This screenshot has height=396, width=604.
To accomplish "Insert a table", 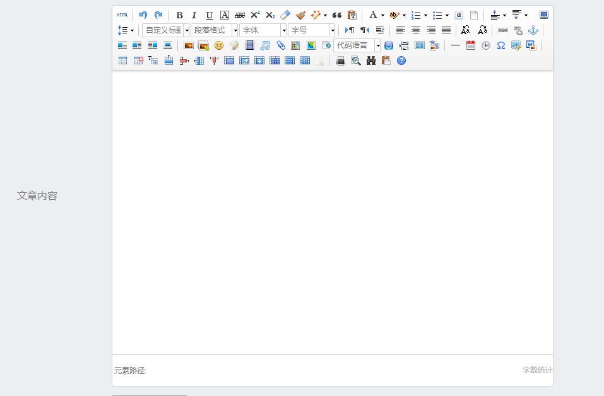I will click(123, 61).
